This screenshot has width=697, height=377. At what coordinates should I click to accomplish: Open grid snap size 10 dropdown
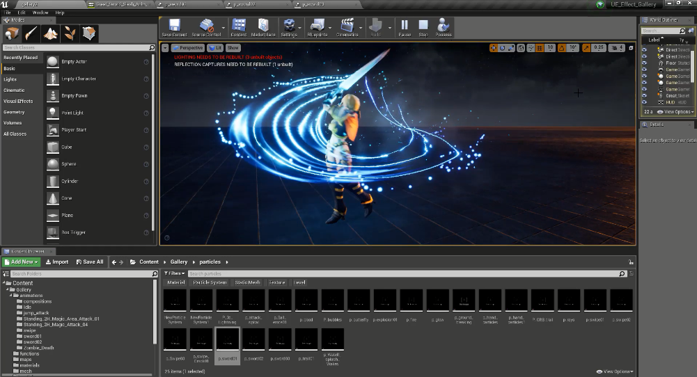550,48
